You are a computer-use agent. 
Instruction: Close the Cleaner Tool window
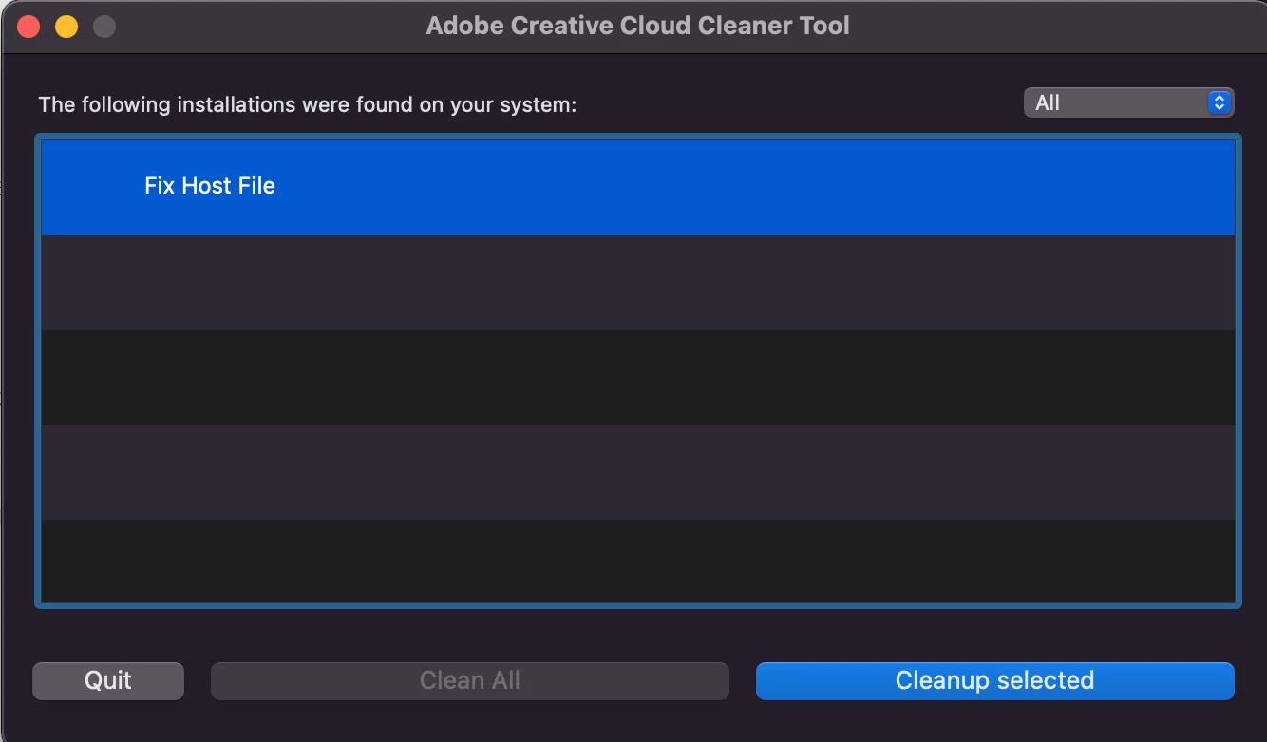29,27
